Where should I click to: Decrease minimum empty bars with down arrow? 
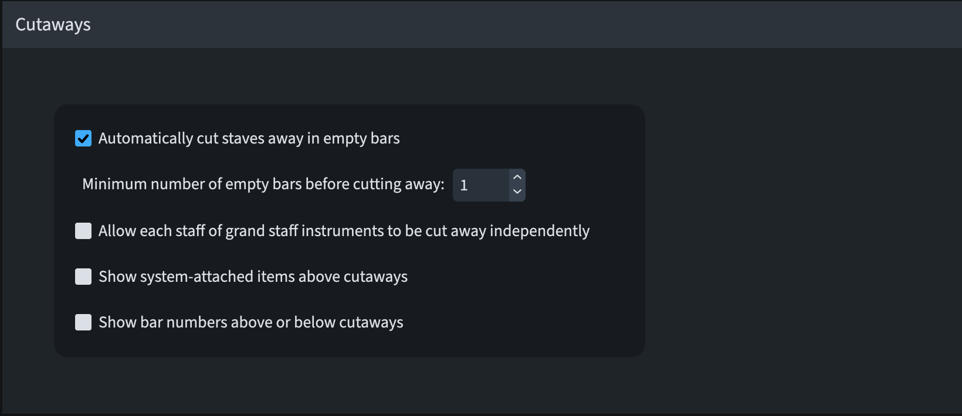coord(517,192)
